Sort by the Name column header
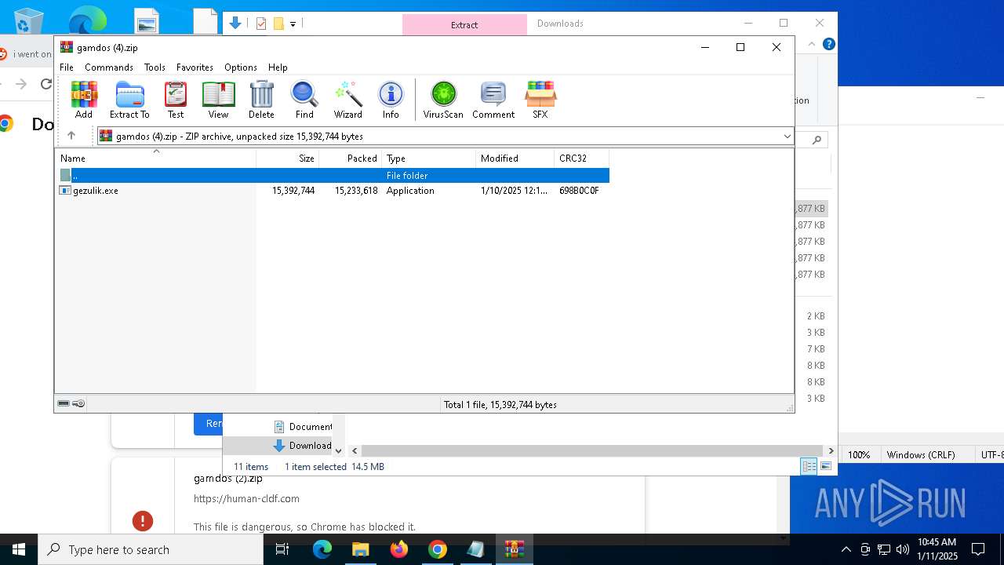Screen dimensions: 1004x565 click(155, 159)
